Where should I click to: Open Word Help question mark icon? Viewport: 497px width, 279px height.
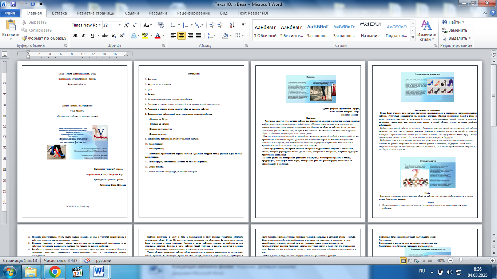(x=492, y=13)
